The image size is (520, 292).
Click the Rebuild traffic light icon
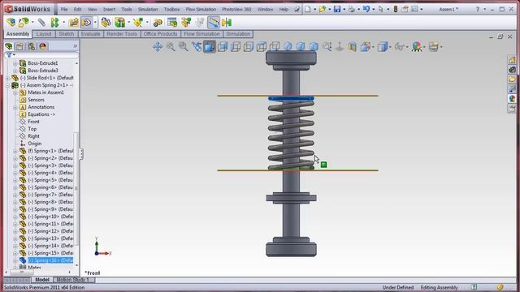point(396,9)
